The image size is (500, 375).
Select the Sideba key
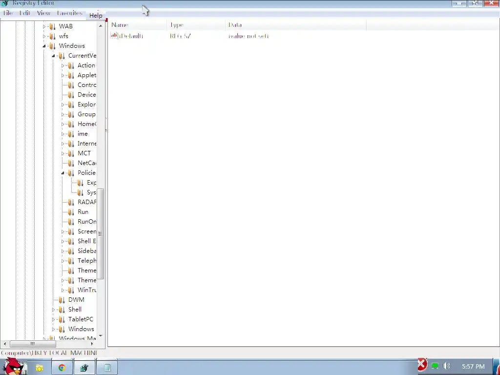87,251
